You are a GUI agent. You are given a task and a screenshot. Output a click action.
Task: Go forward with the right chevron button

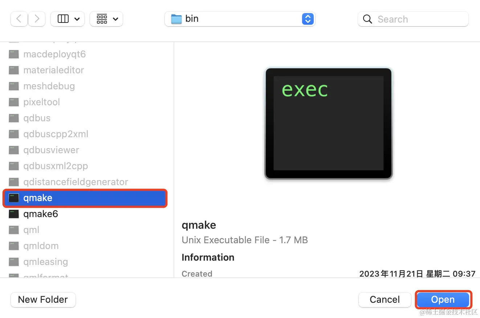pos(37,19)
